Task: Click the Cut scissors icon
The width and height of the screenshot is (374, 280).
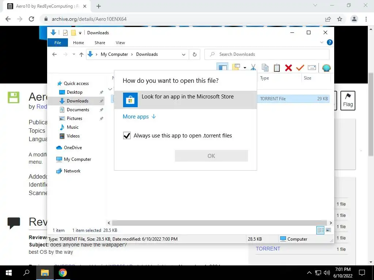Action: [x=253, y=68]
